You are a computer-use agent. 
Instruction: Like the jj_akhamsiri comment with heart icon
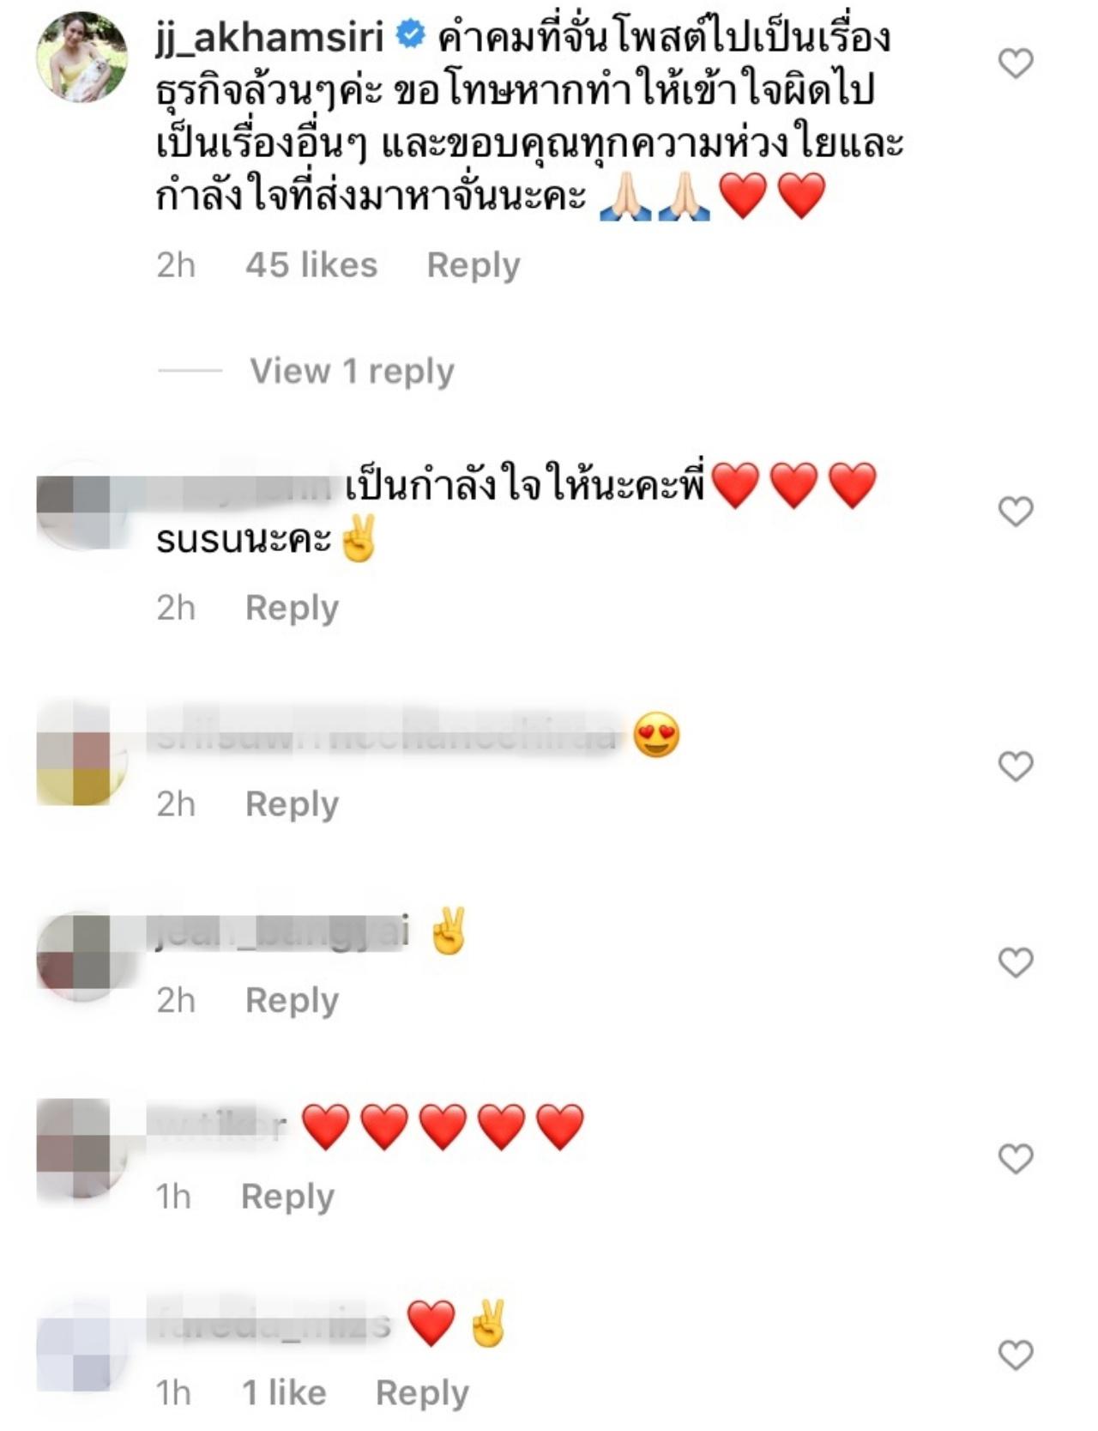coord(1016,63)
